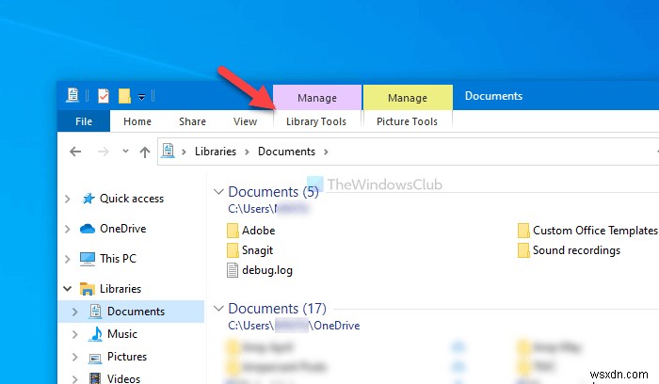Click the Properties quick access icon with checkmark
Viewport: 659px width, 384px height.
tap(104, 96)
